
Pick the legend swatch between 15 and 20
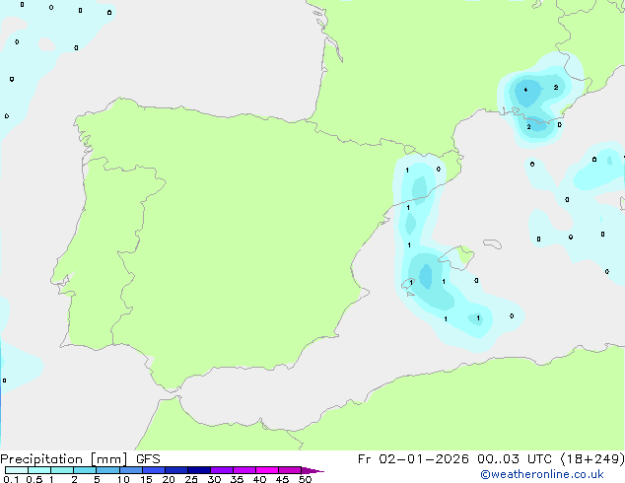point(154,470)
